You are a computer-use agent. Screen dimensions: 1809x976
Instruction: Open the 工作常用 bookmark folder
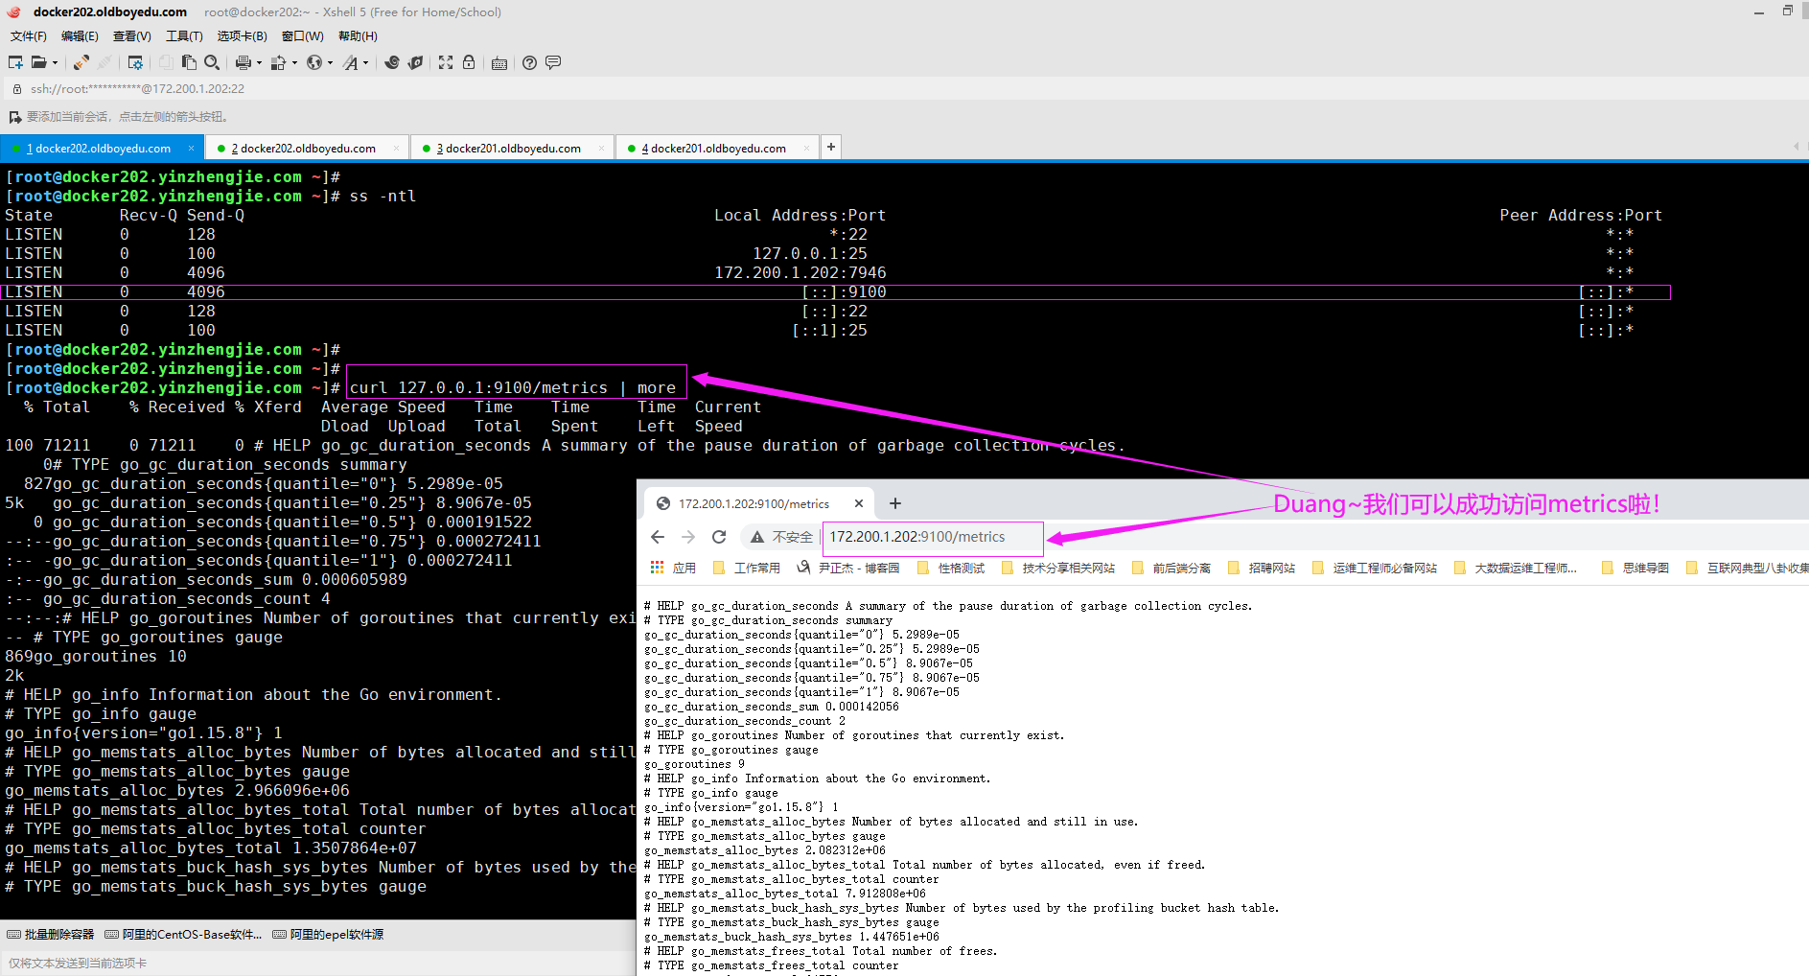pyautogui.click(x=747, y=569)
